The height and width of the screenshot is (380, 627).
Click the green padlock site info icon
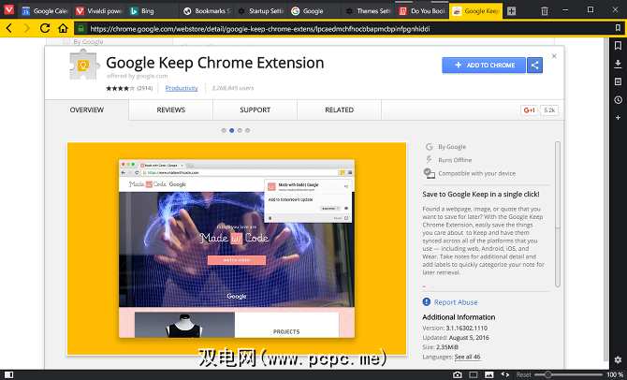pyautogui.click(x=80, y=28)
